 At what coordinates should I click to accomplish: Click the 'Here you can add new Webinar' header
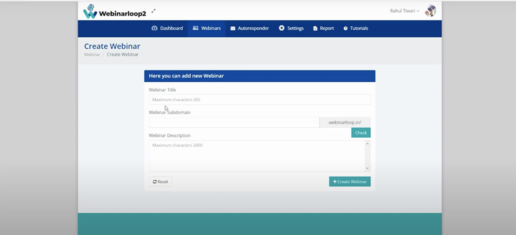coord(260,76)
